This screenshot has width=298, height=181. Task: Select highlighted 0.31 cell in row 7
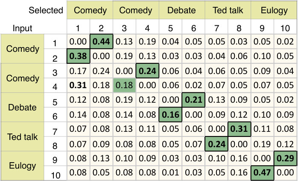239,129
